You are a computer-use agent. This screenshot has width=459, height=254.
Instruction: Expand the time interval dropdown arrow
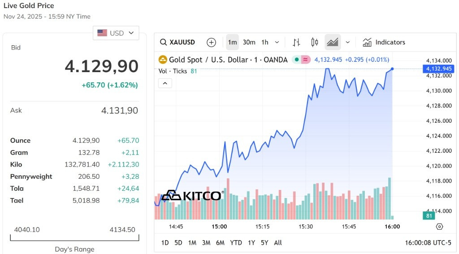[277, 43]
